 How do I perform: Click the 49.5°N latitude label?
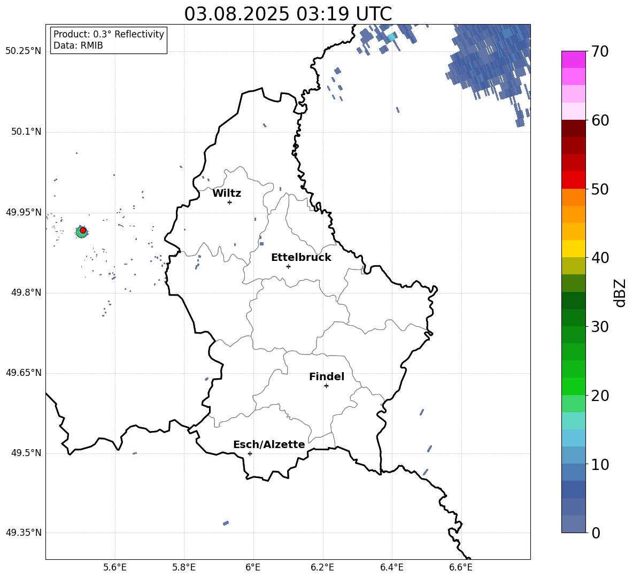pos(26,453)
